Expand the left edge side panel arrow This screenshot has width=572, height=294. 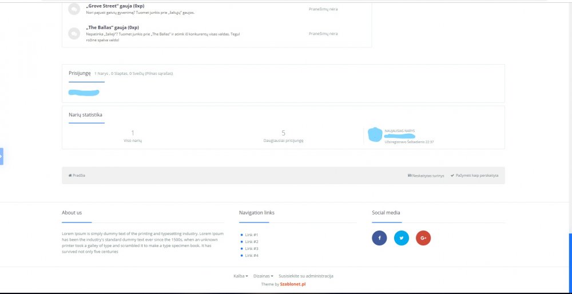coord(2,157)
